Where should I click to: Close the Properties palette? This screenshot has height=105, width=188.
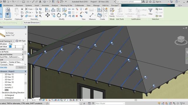pyautogui.click(x=25, y=27)
